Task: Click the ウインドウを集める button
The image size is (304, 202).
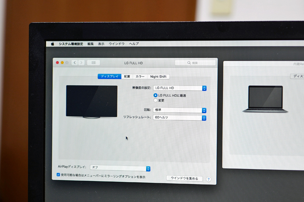Action: point(184,178)
